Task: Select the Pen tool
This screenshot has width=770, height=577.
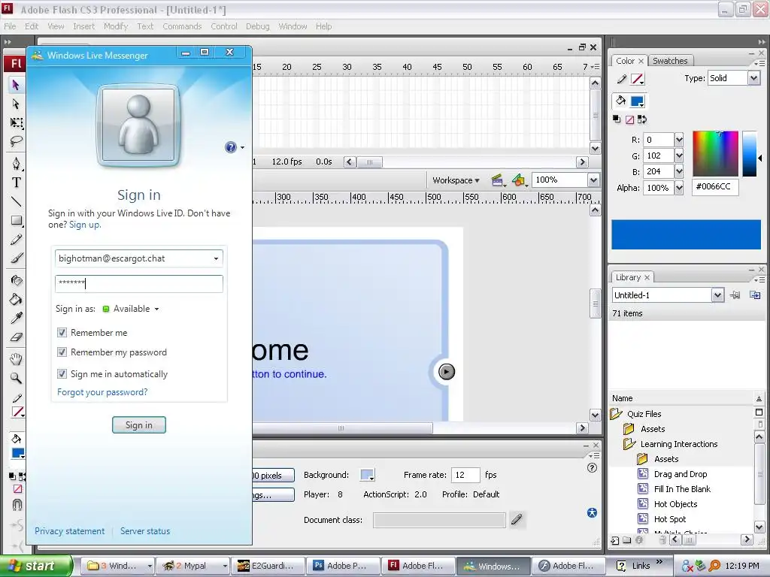Action: point(17,163)
